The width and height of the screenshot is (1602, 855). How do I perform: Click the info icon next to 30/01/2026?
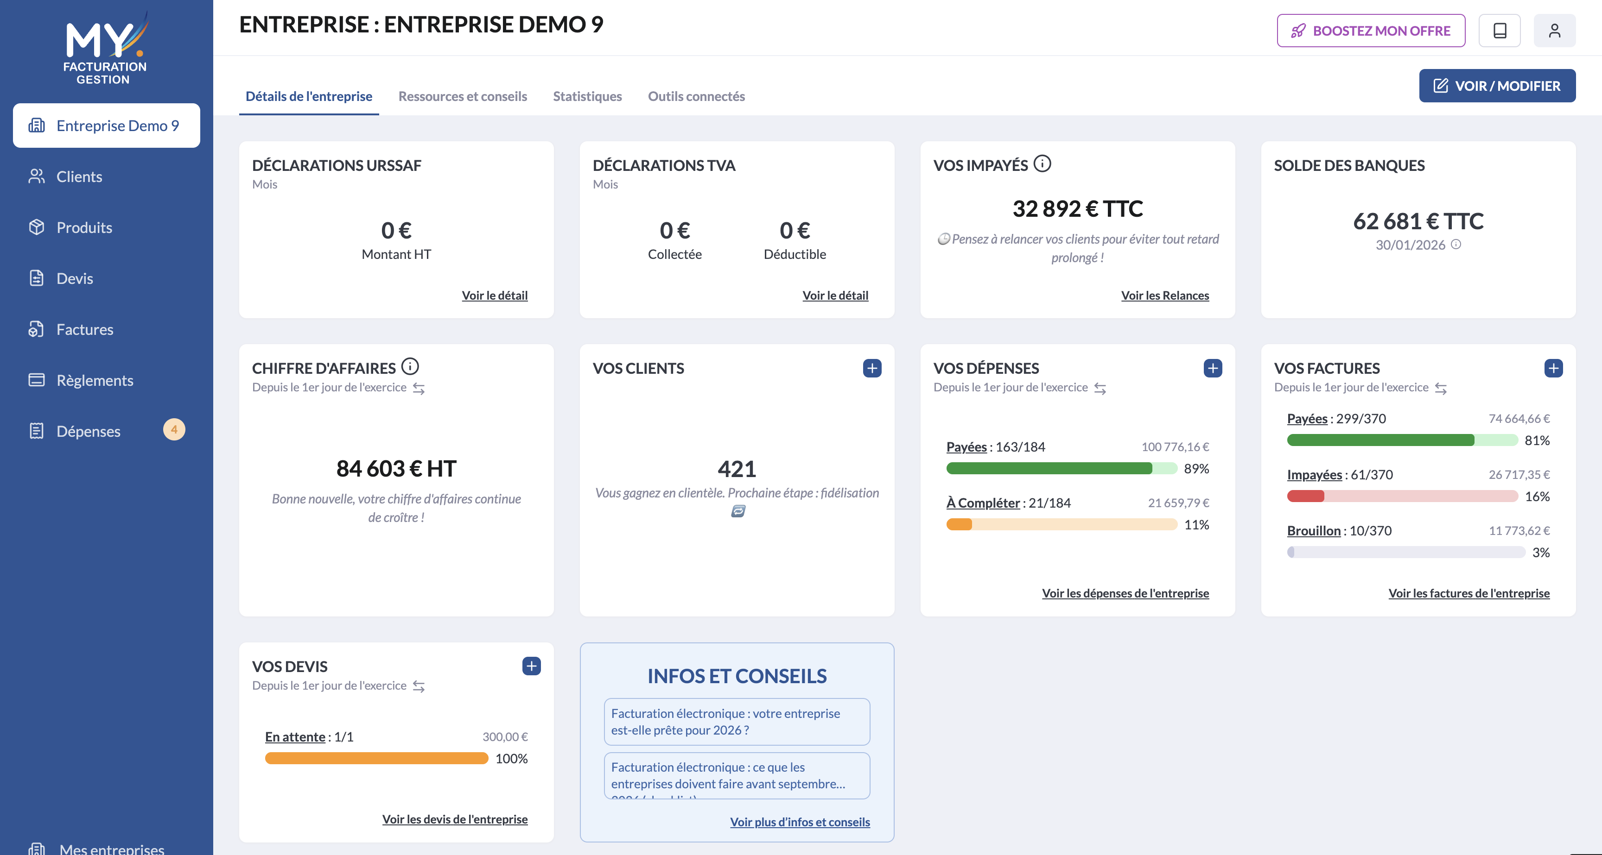1456,244
